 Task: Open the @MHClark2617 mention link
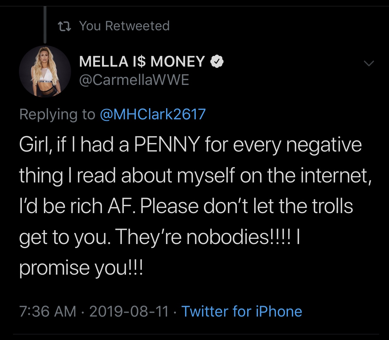[153, 114]
